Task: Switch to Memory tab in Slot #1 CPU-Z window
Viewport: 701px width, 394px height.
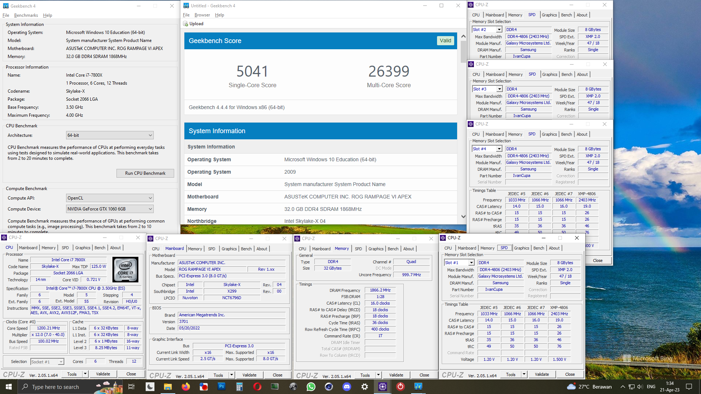Action: [487, 248]
